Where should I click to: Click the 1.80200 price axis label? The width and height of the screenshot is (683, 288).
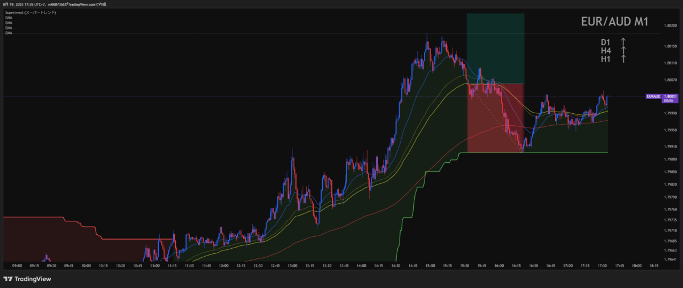pos(672,26)
